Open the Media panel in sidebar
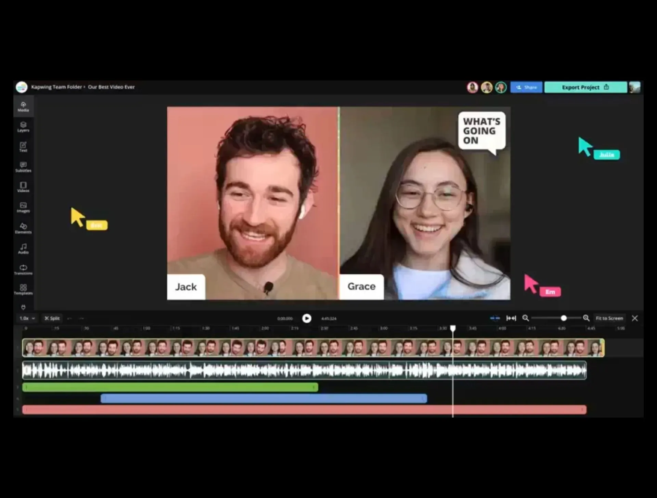This screenshot has height=498, width=657. click(x=23, y=106)
